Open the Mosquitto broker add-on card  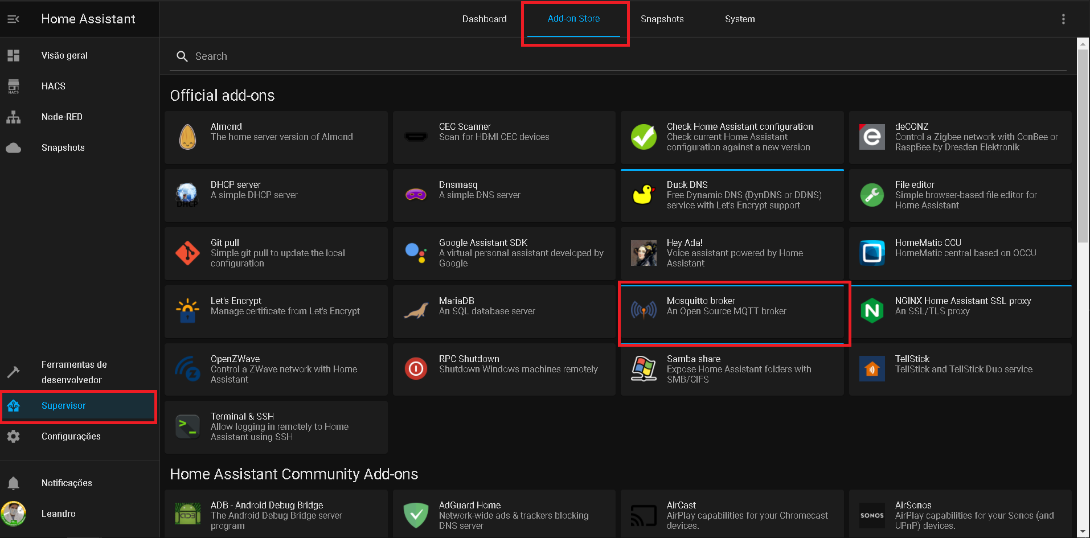(x=732, y=311)
